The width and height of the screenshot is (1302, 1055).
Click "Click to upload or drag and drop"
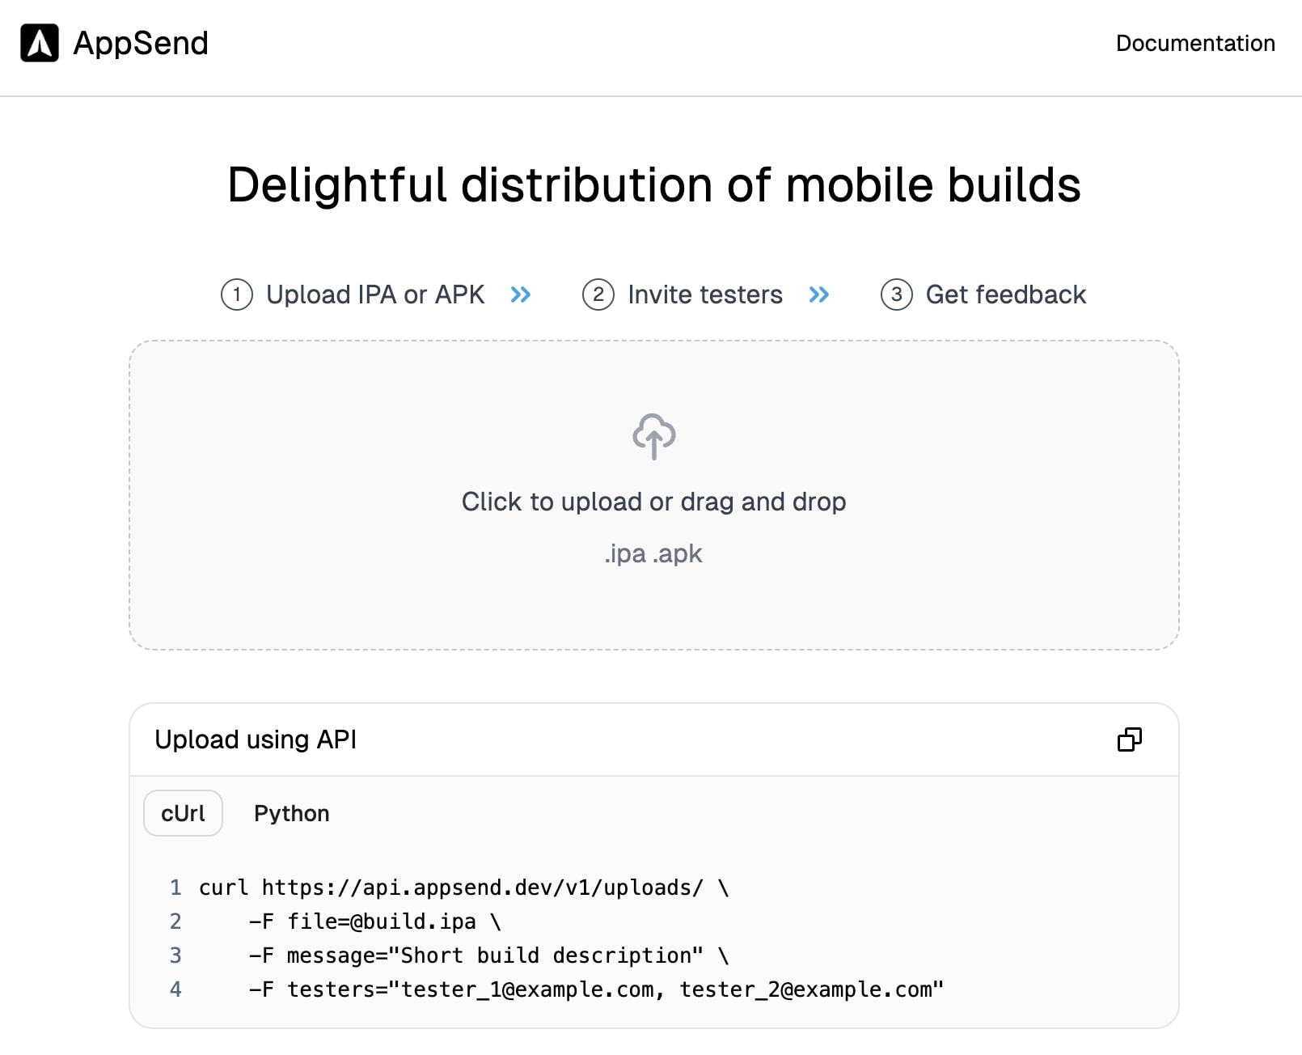(653, 502)
